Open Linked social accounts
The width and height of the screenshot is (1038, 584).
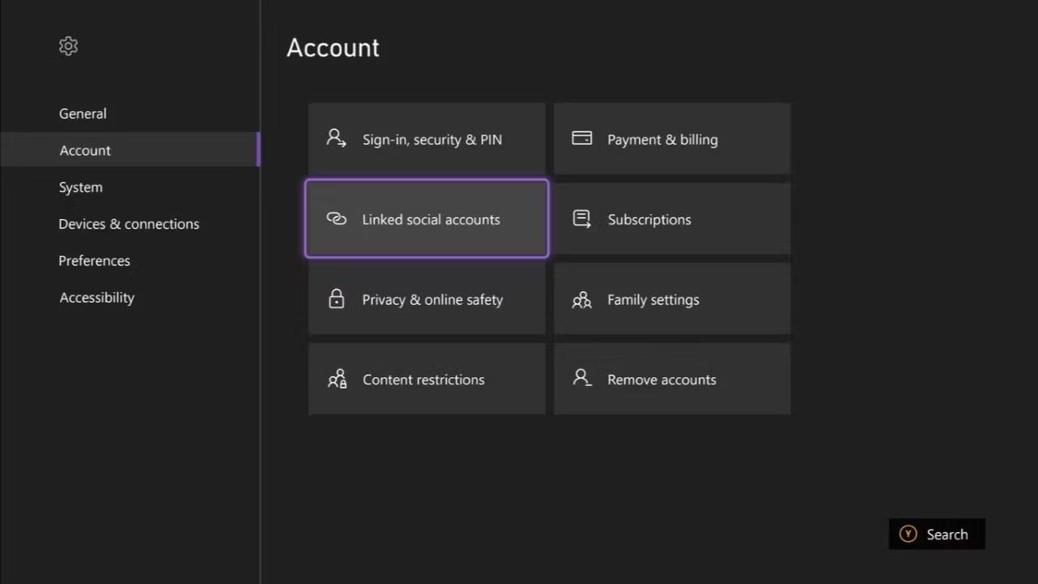(x=427, y=218)
